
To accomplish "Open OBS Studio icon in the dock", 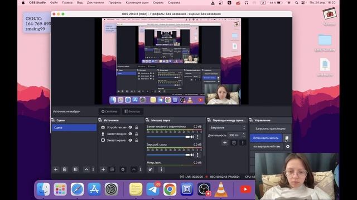I will 204,189.
